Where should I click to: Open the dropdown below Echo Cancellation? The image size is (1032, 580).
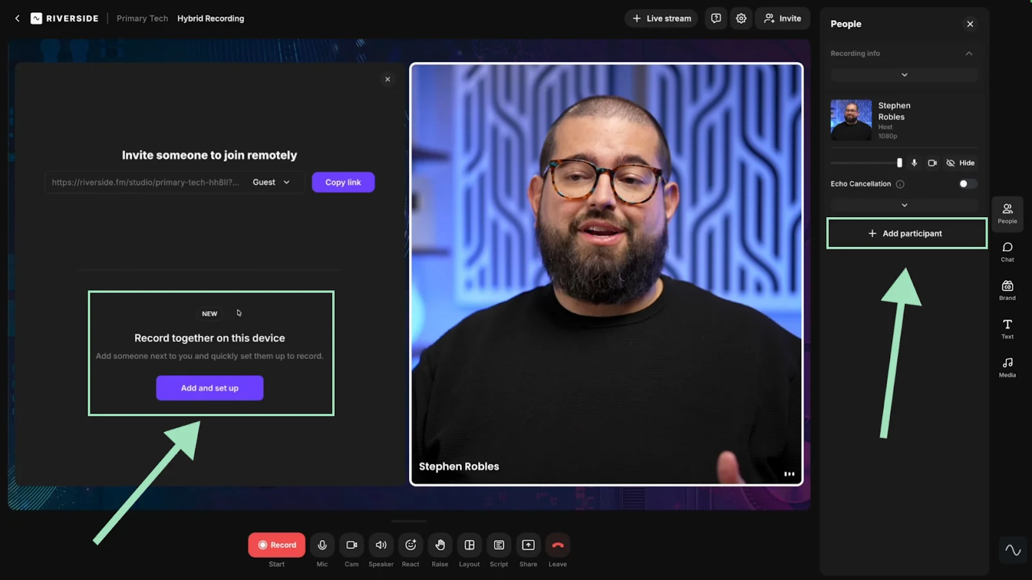904,205
